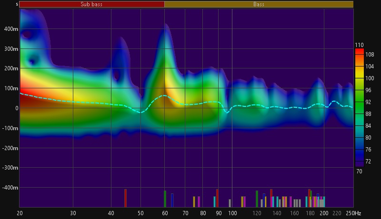Click the dashed peak line crest at 60 Hz
Image resolution: width=381 pixels, height=219 pixels.
click(164, 95)
